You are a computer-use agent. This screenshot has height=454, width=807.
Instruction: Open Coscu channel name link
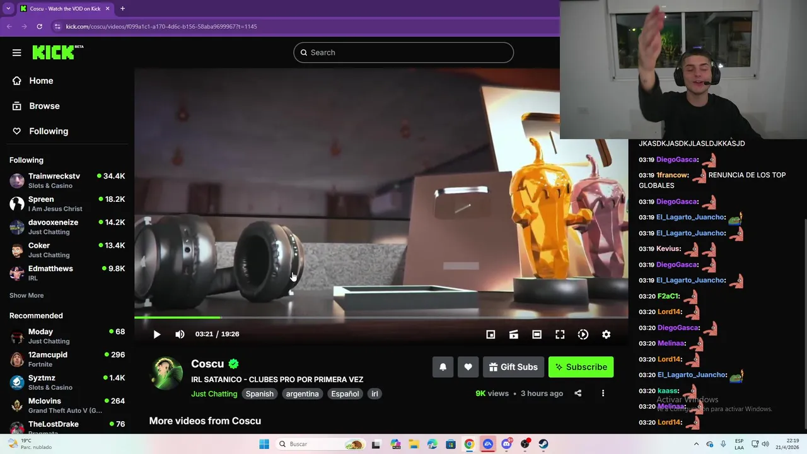pos(207,364)
